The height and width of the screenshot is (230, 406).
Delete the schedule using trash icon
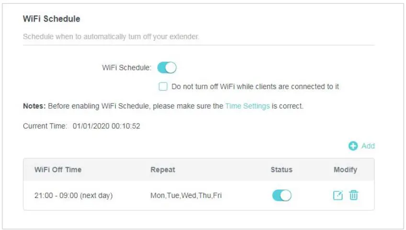point(353,195)
